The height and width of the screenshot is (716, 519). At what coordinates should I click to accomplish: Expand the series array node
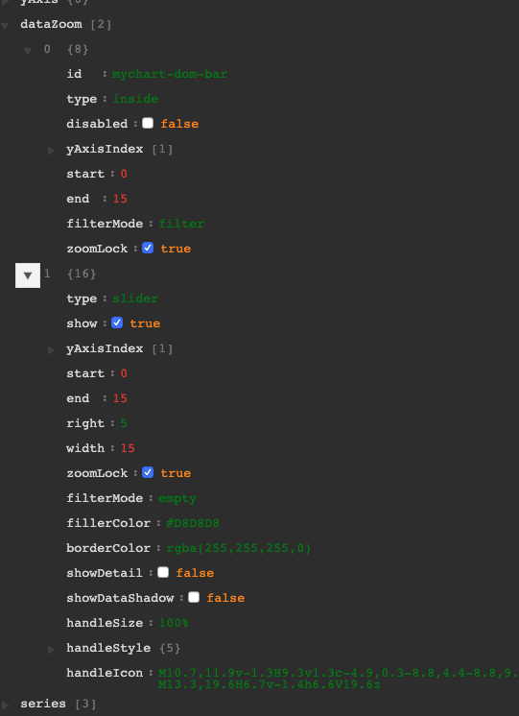[5, 704]
